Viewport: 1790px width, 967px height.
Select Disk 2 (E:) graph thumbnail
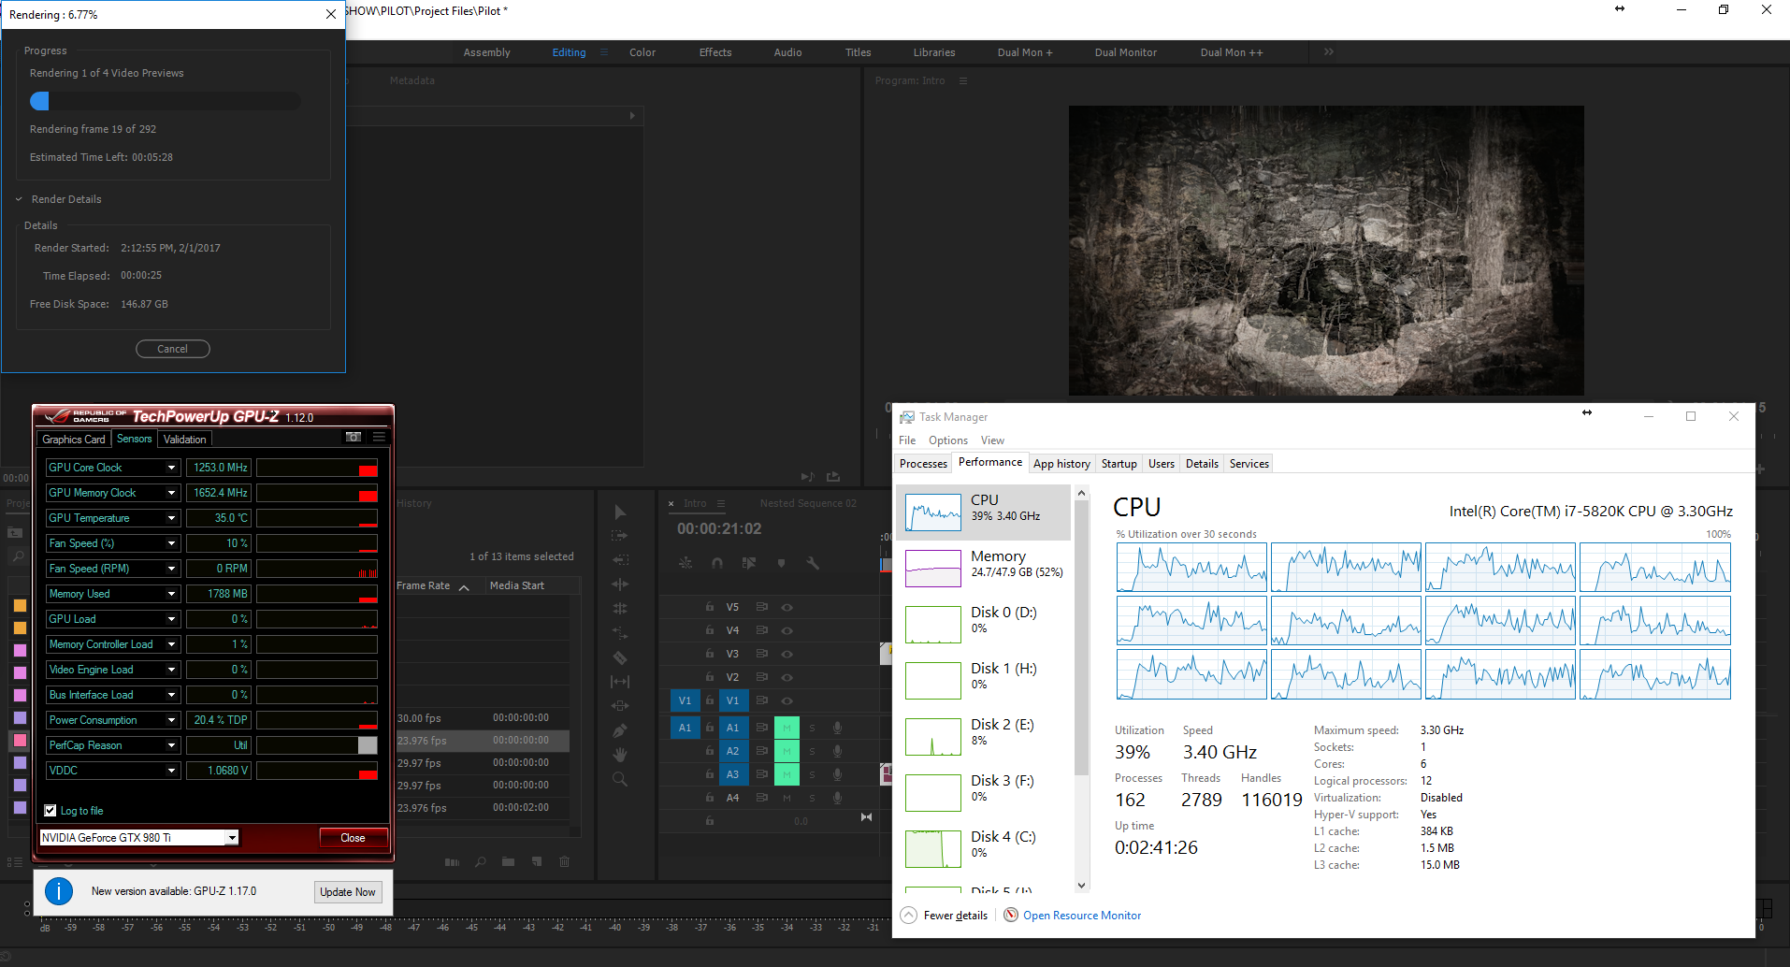932,737
